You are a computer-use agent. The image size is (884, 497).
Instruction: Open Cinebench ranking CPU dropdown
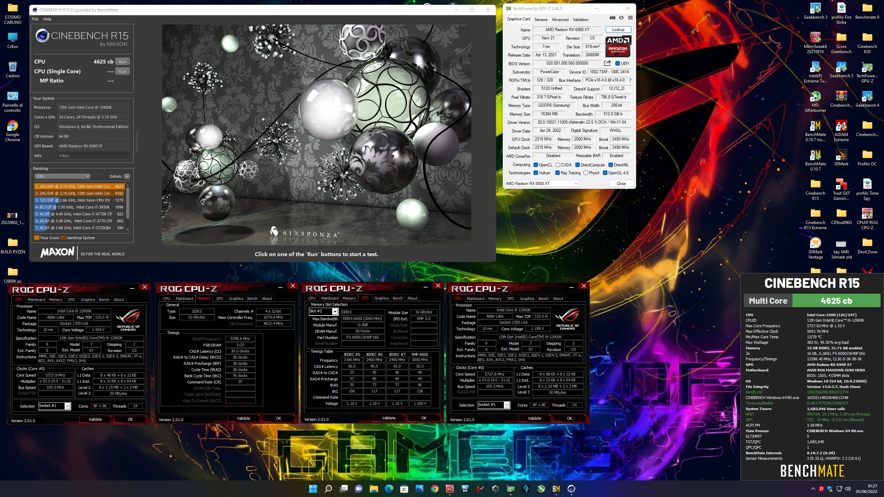[x=63, y=176]
